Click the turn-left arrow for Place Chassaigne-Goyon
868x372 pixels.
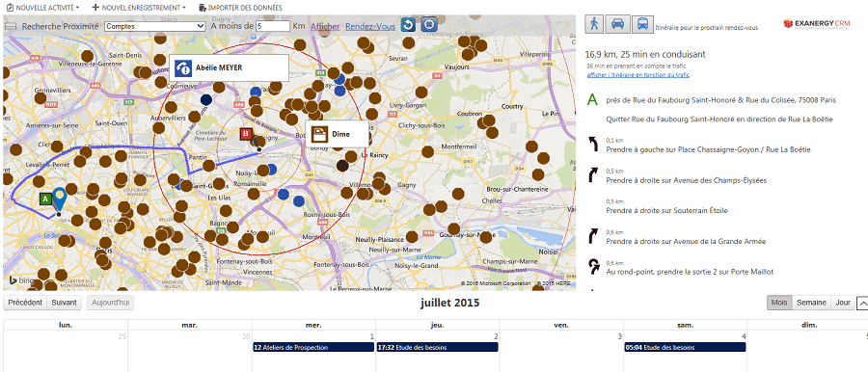click(593, 145)
